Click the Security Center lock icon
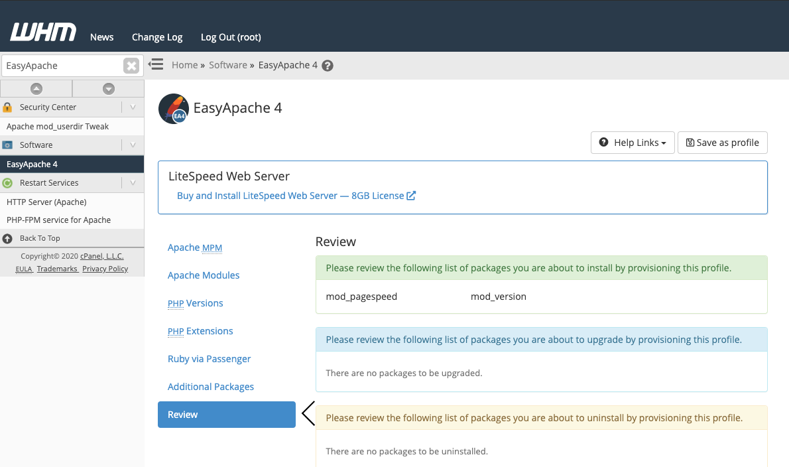 click(7, 107)
